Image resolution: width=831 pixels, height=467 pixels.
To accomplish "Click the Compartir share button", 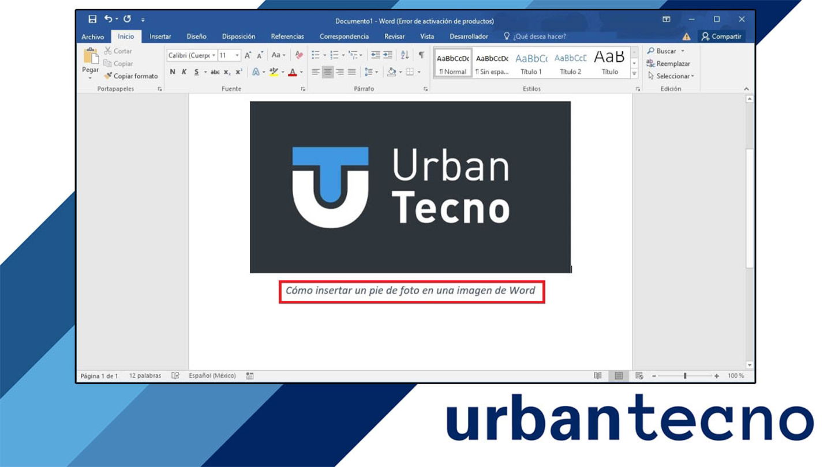I will pos(721,36).
